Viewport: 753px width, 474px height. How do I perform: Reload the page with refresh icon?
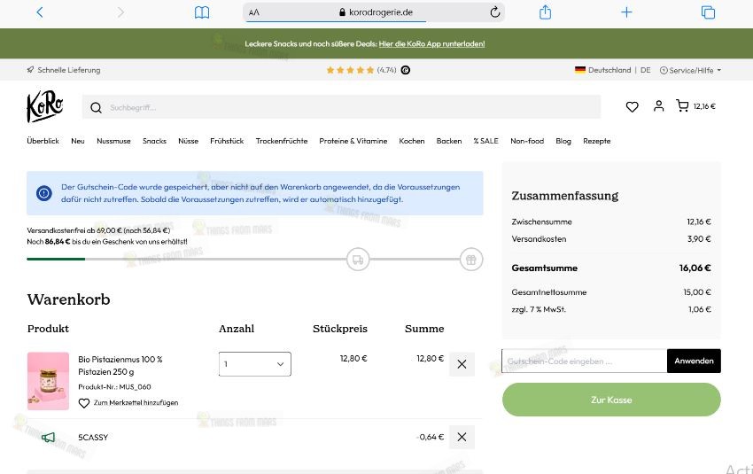tap(494, 12)
